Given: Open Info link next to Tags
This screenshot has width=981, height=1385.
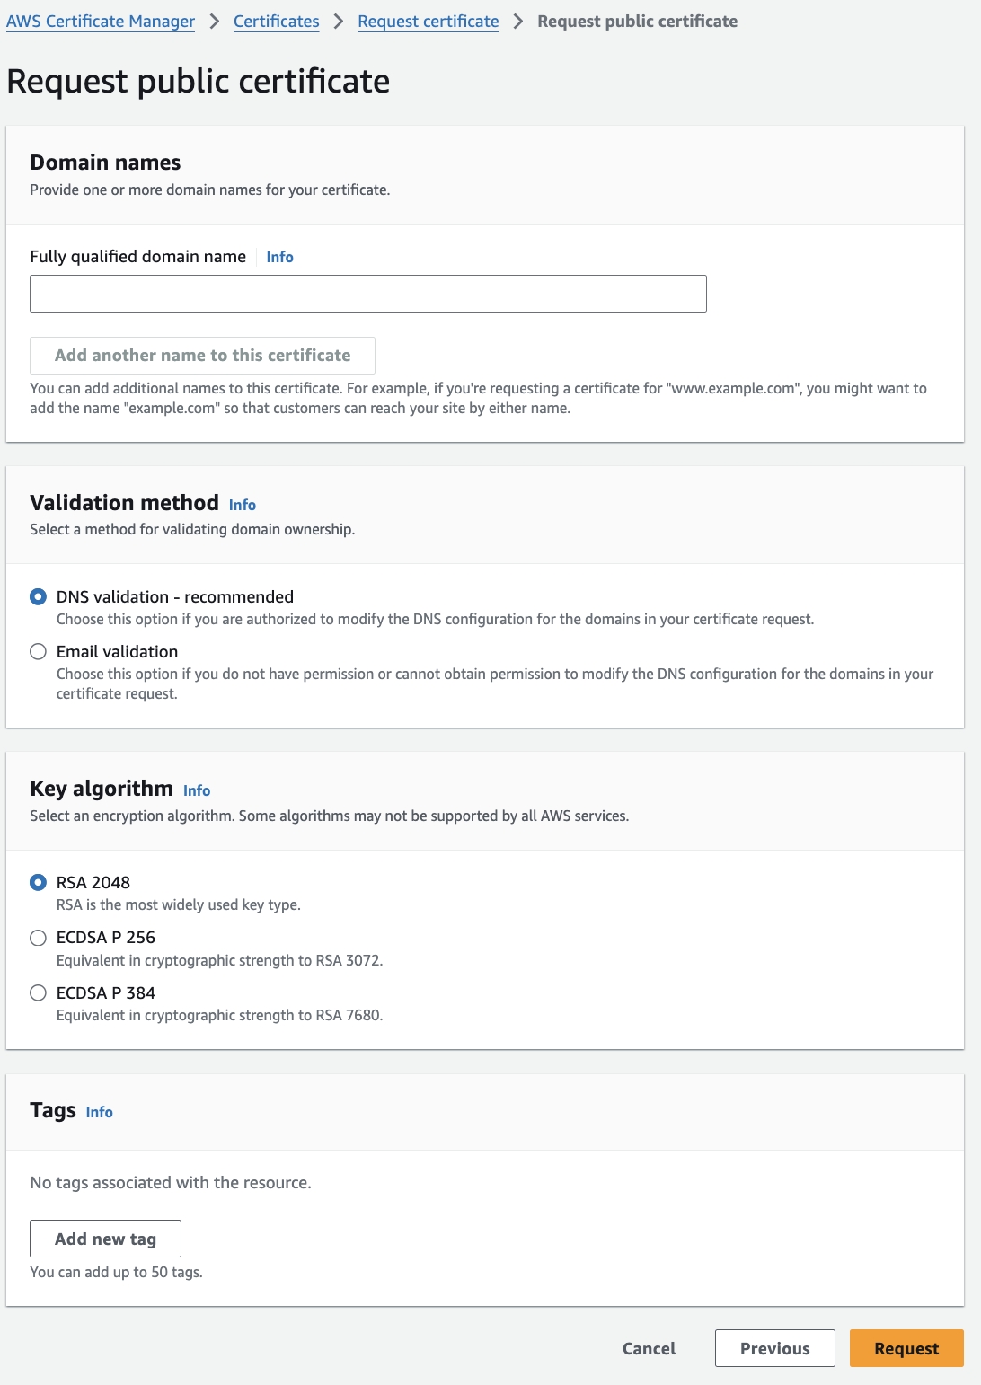Looking at the screenshot, I should (99, 1113).
